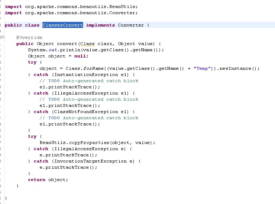Collapse the convert method fold marker
275x204 pixels.
coord(3,37)
